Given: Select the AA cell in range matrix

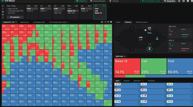Looking at the screenshot, I should (6, 27).
